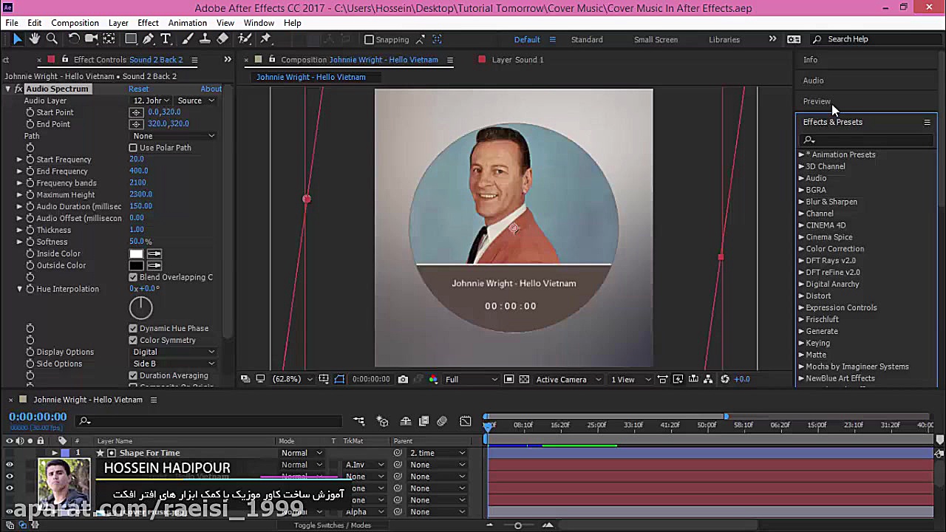This screenshot has width=946, height=532.
Task: Select the Hand tool
Action: click(35, 39)
